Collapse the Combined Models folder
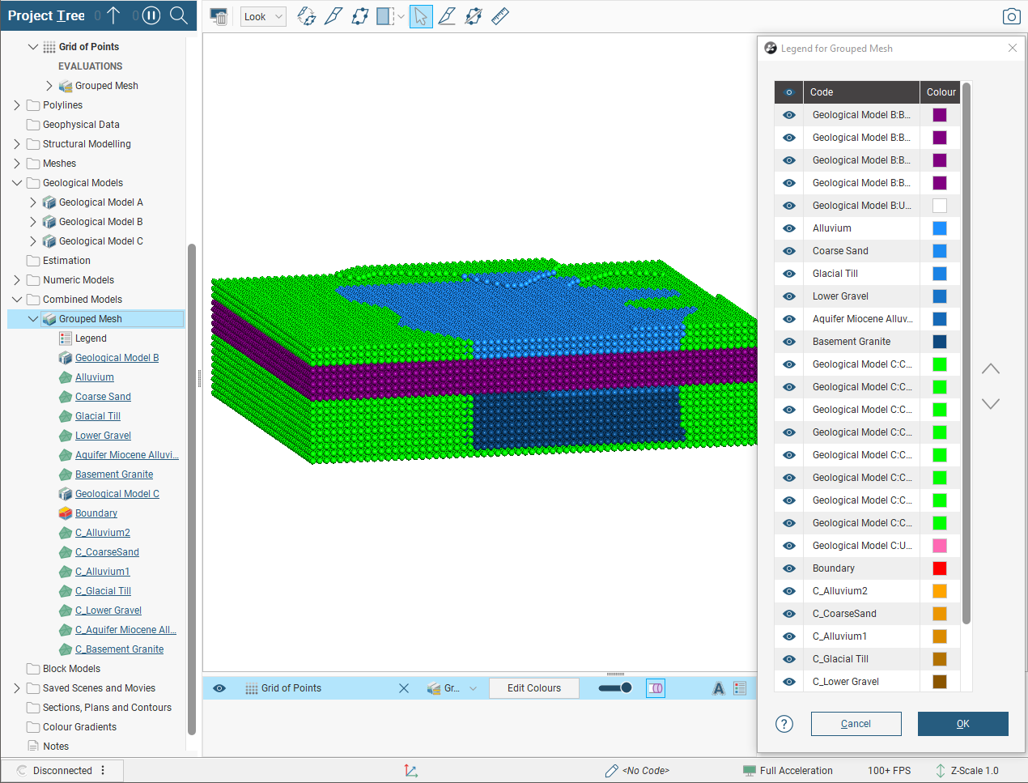 [x=17, y=300]
